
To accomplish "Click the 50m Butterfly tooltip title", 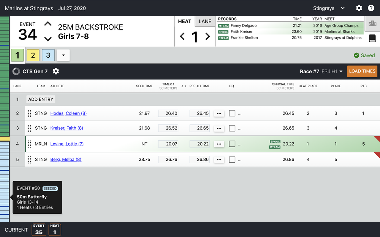I will (x=32, y=197).
